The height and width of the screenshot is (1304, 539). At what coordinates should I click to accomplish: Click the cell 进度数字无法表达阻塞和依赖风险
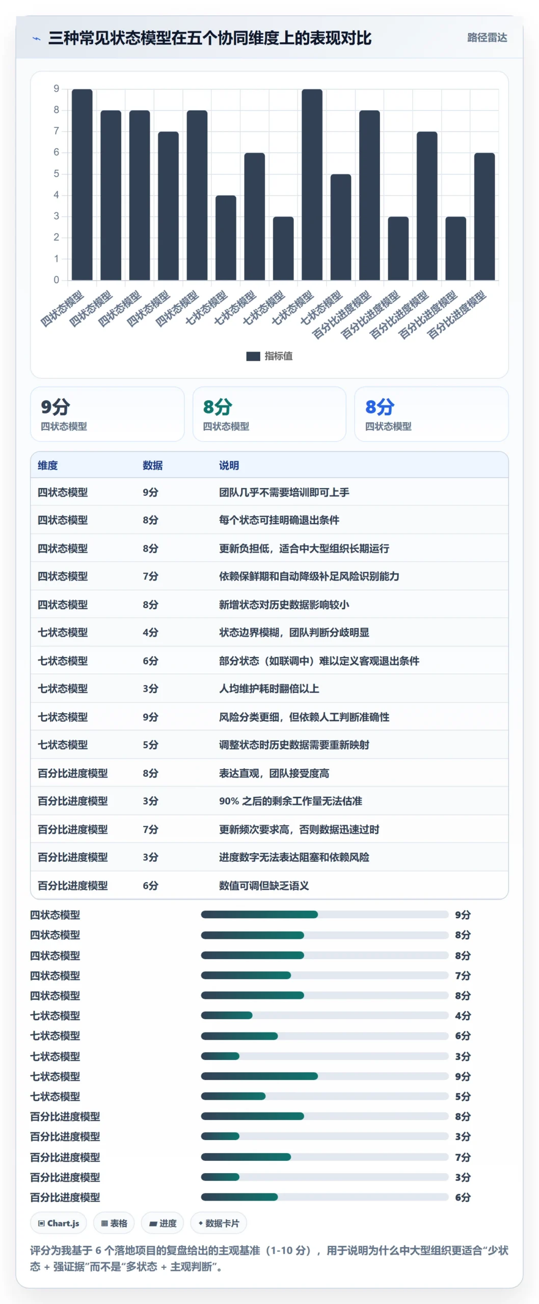294,857
